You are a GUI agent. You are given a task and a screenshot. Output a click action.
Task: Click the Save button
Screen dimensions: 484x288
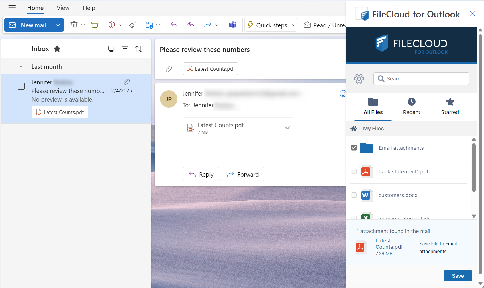point(458,276)
